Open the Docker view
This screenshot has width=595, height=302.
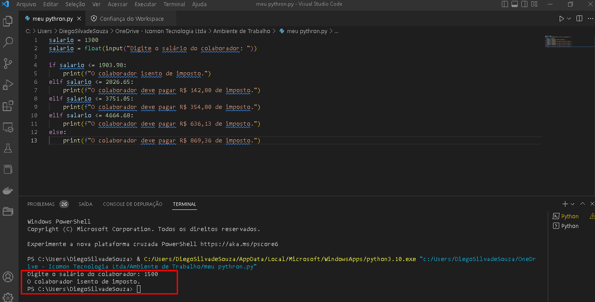[8, 190]
